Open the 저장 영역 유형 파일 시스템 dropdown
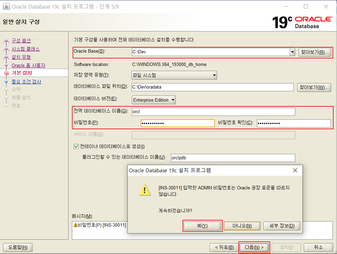The width and height of the screenshot is (337, 254). tap(174, 75)
